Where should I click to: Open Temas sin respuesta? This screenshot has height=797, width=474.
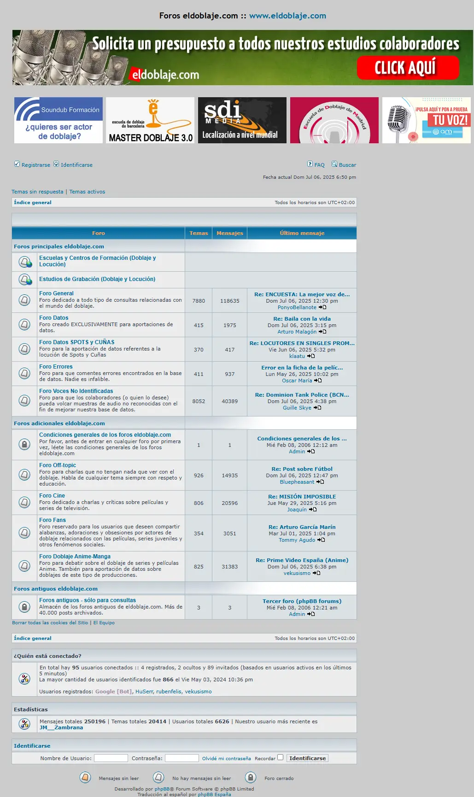point(37,192)
